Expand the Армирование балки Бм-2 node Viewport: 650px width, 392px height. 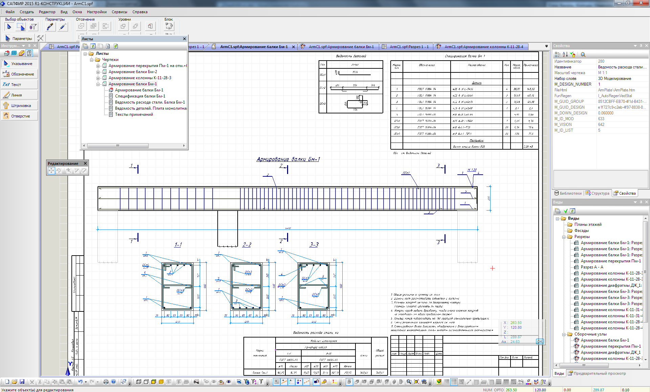tap(98, 72)
